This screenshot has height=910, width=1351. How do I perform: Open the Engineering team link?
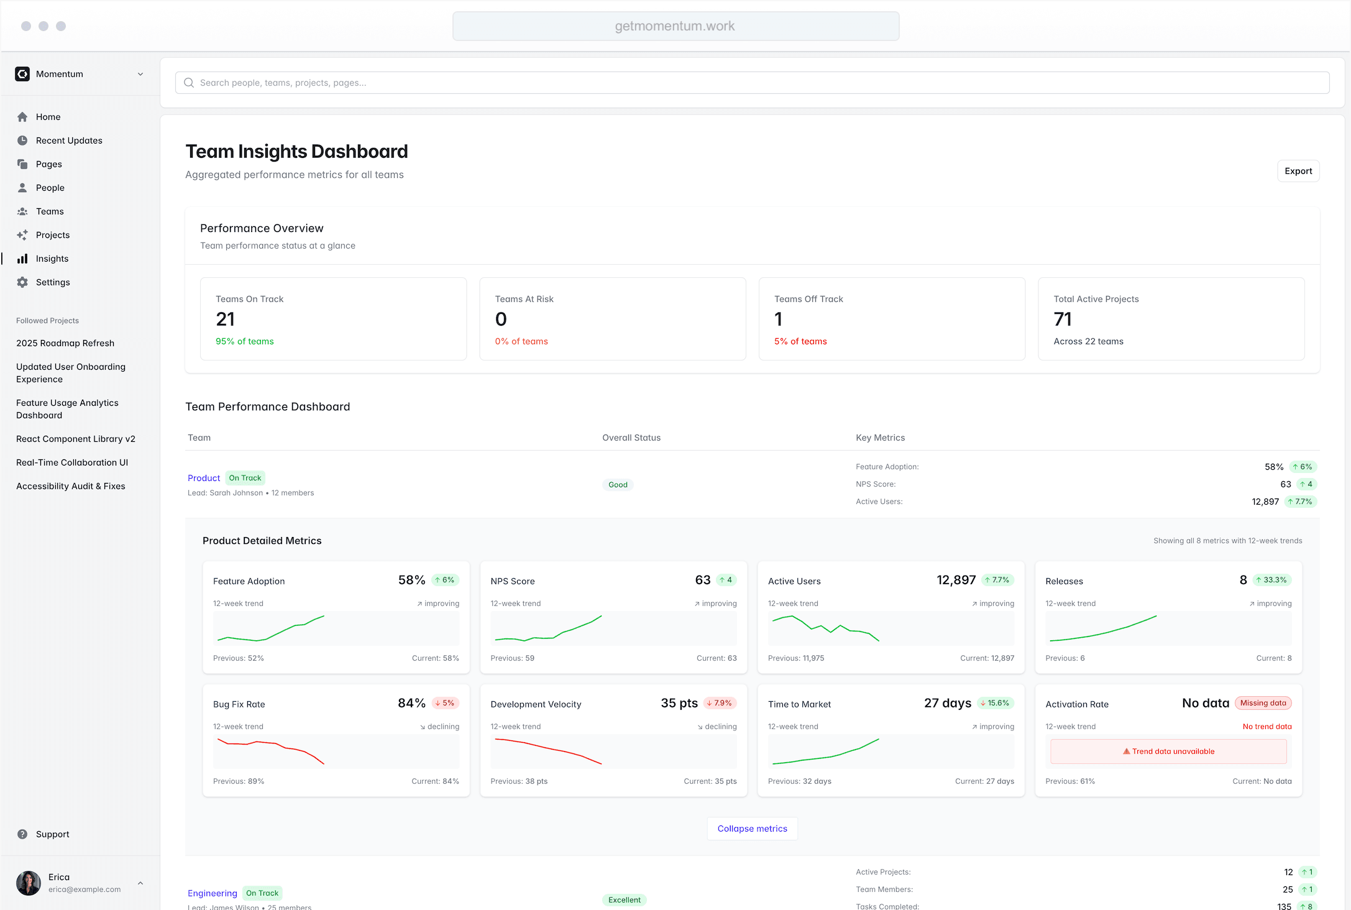pos(213,893)
